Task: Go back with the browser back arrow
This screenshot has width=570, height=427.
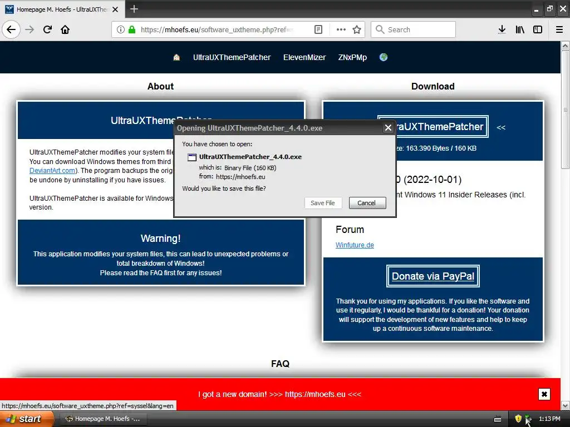Action: [x=11, y=29]
